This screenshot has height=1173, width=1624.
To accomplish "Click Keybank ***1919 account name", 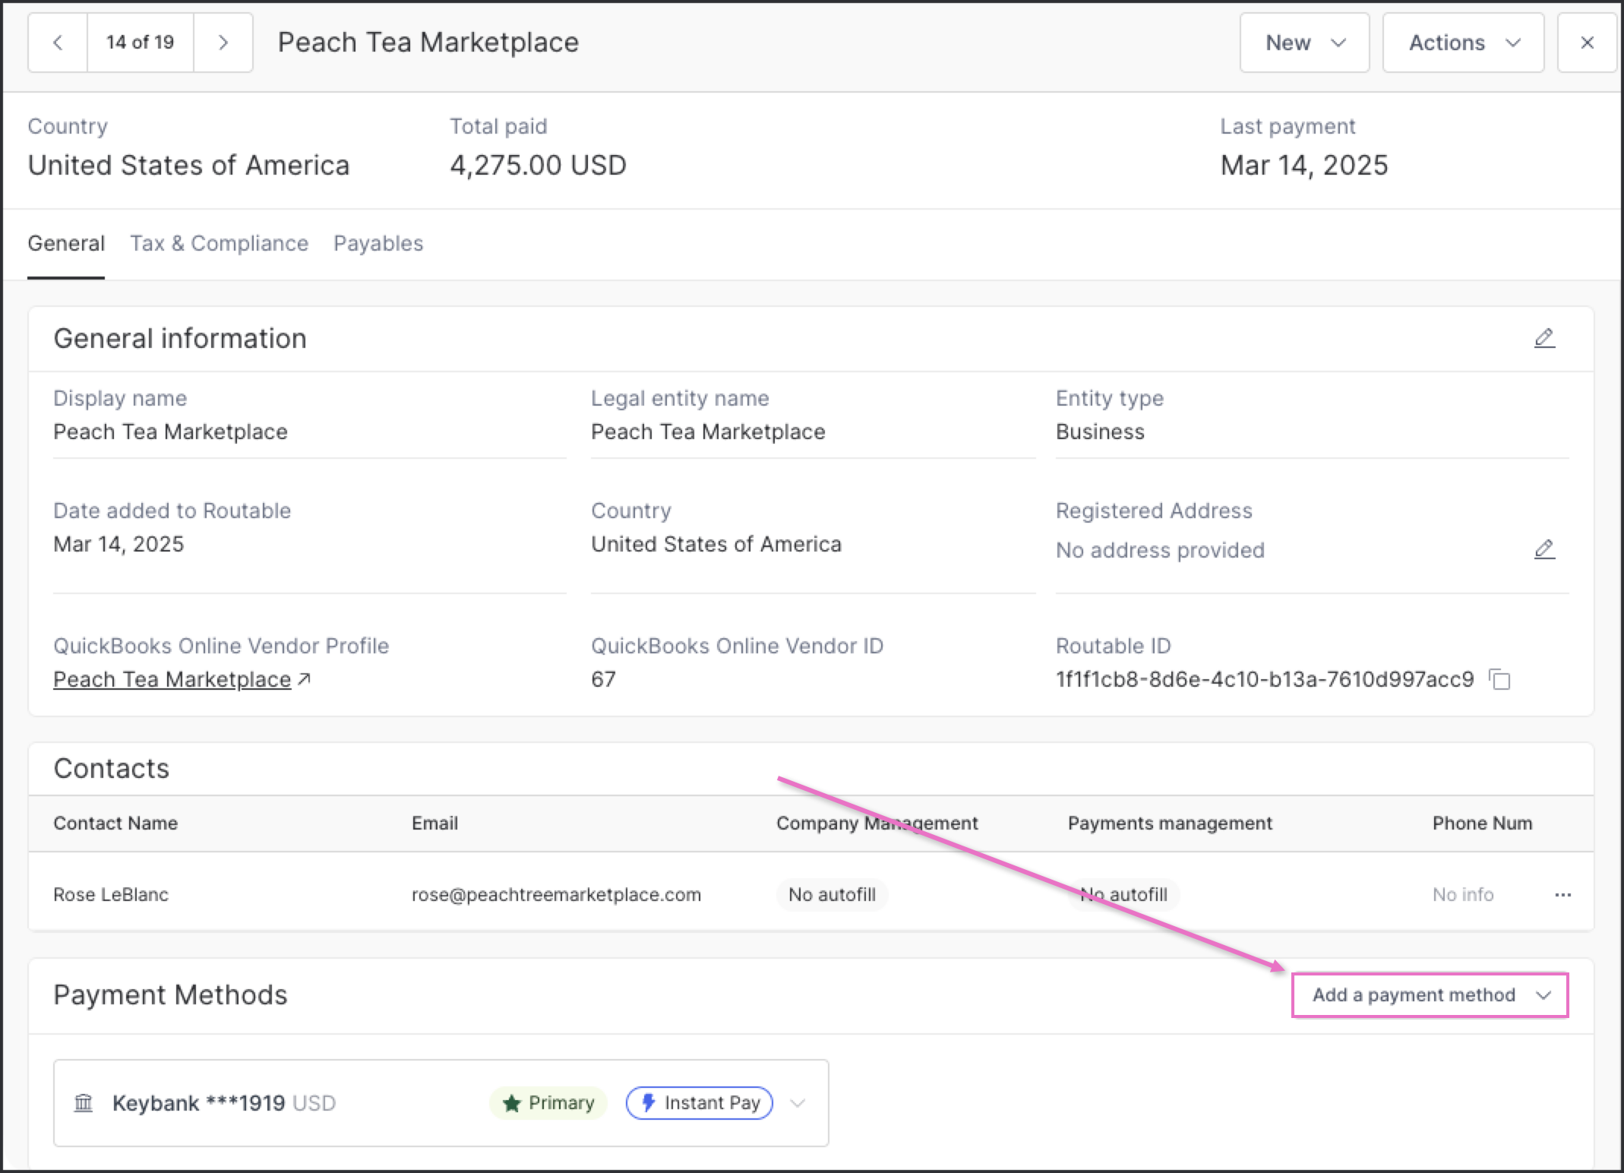I will 198,1103.
